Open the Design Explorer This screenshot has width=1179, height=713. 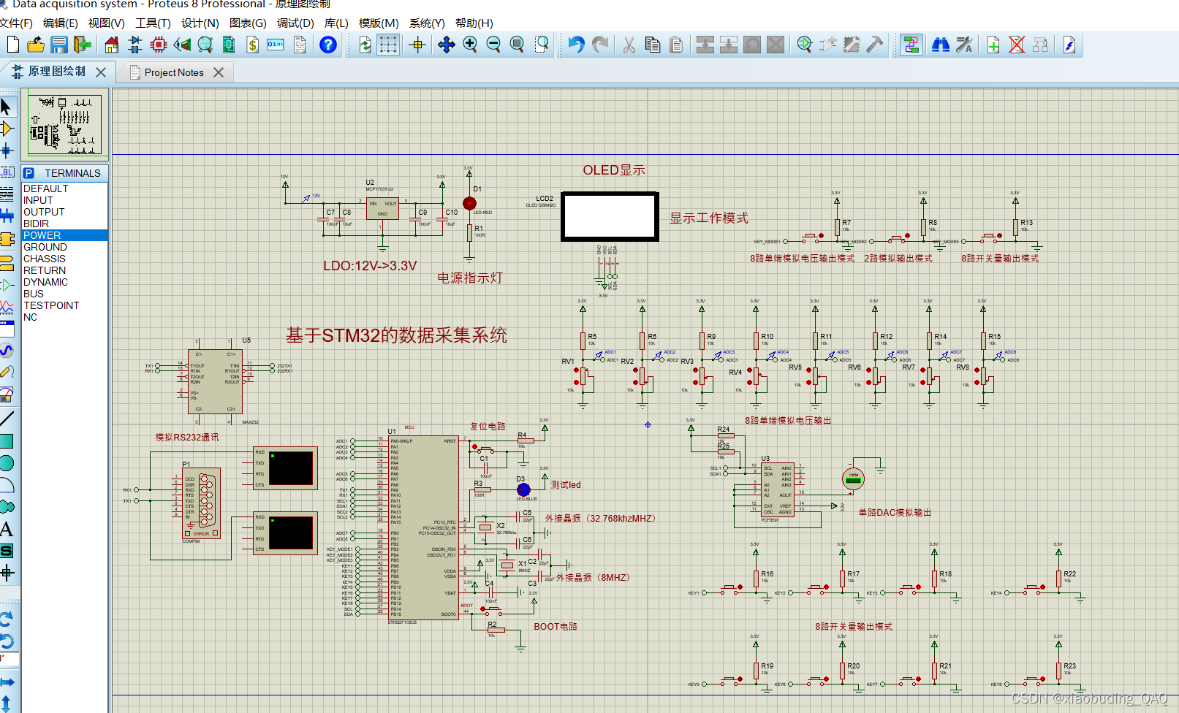coord(205,45)
